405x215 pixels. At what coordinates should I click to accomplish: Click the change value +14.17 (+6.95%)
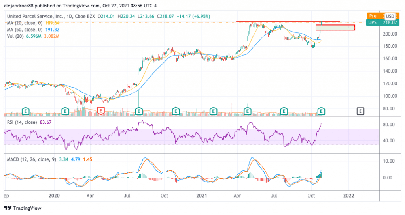[193, 16]
